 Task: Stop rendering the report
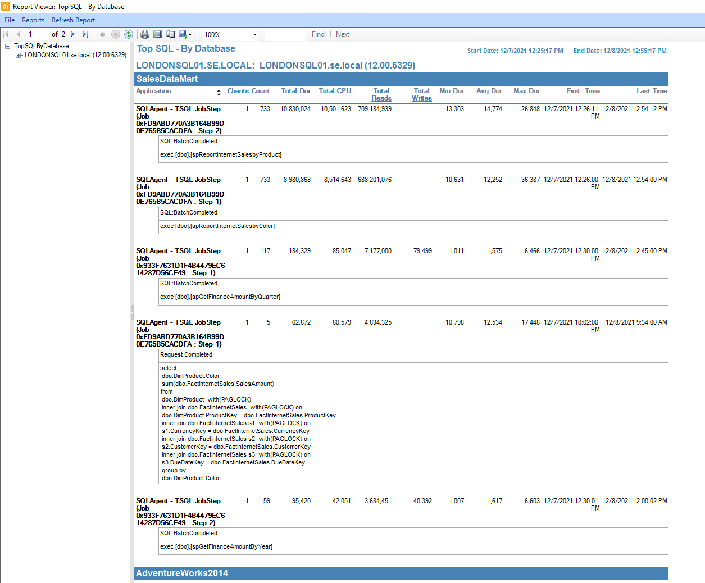point(116,34)
